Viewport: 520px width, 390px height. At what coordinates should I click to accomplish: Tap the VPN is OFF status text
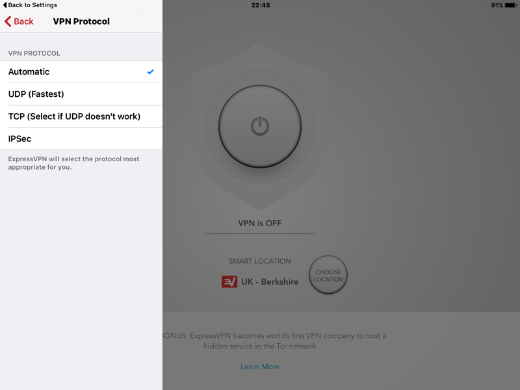pyautogui.click(x=259, y=223)
